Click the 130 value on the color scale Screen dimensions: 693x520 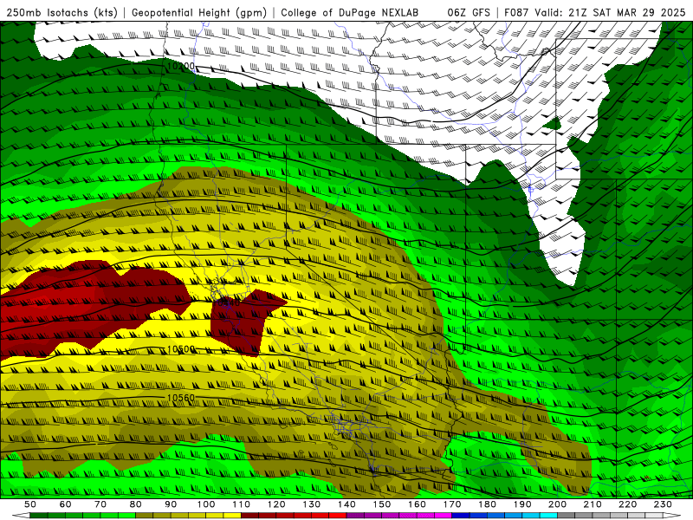click(x=312, y=504)
